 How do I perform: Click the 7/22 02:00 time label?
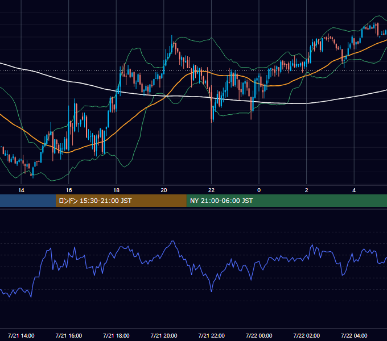pyautogui.click(x=307, y=335)
